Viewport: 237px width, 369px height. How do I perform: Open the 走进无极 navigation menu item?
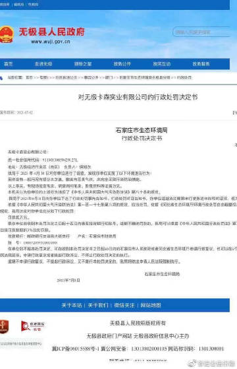coord(43,64)
